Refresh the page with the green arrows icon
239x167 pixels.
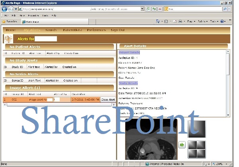pos(154,9)
